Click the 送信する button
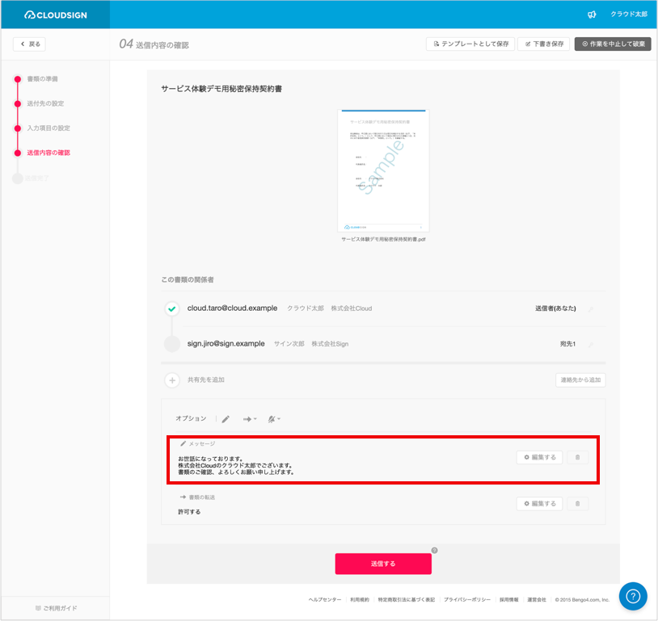 click(383, 564)
